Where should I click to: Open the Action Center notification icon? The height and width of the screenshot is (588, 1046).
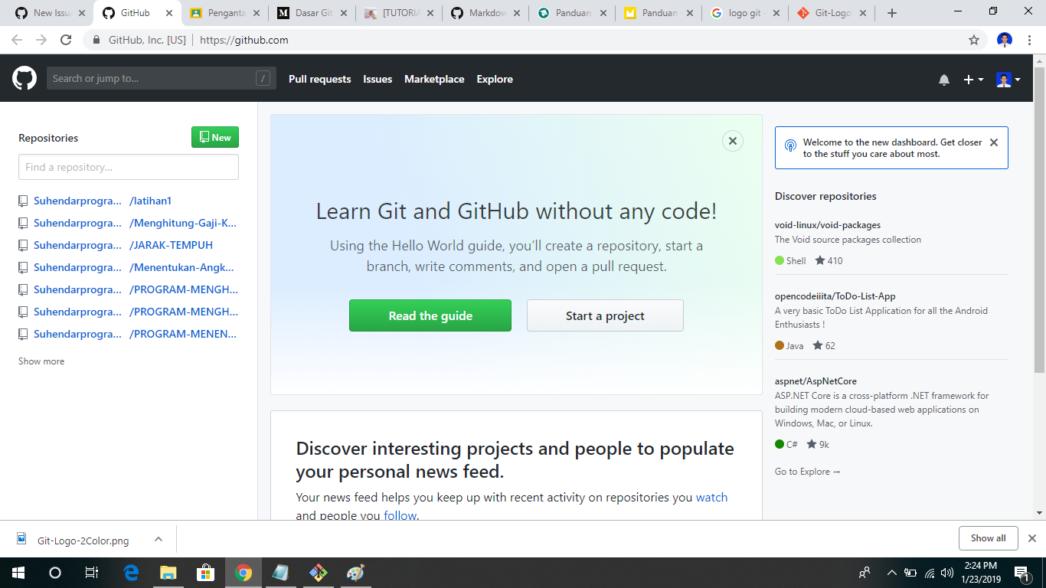click(1021, 573)
